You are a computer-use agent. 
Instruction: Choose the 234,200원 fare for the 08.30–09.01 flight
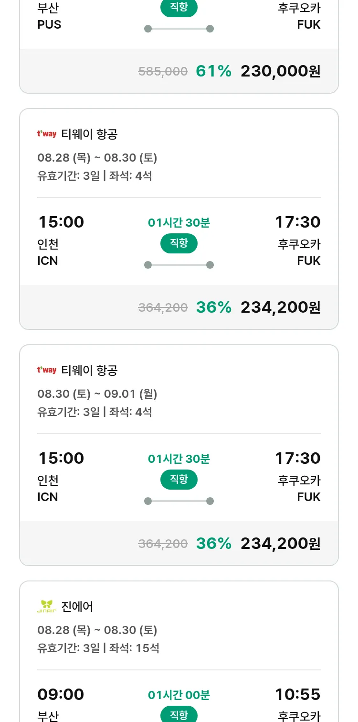point(280,544)
